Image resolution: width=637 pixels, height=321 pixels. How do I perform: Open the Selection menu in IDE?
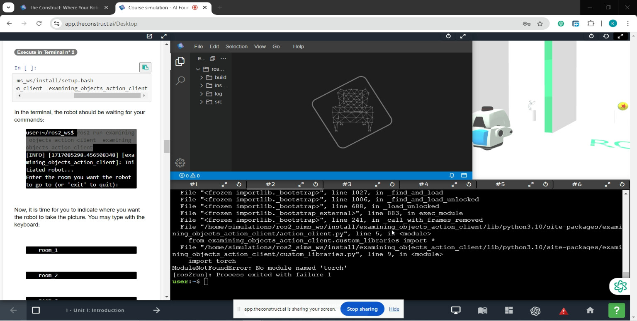[236, 46]
